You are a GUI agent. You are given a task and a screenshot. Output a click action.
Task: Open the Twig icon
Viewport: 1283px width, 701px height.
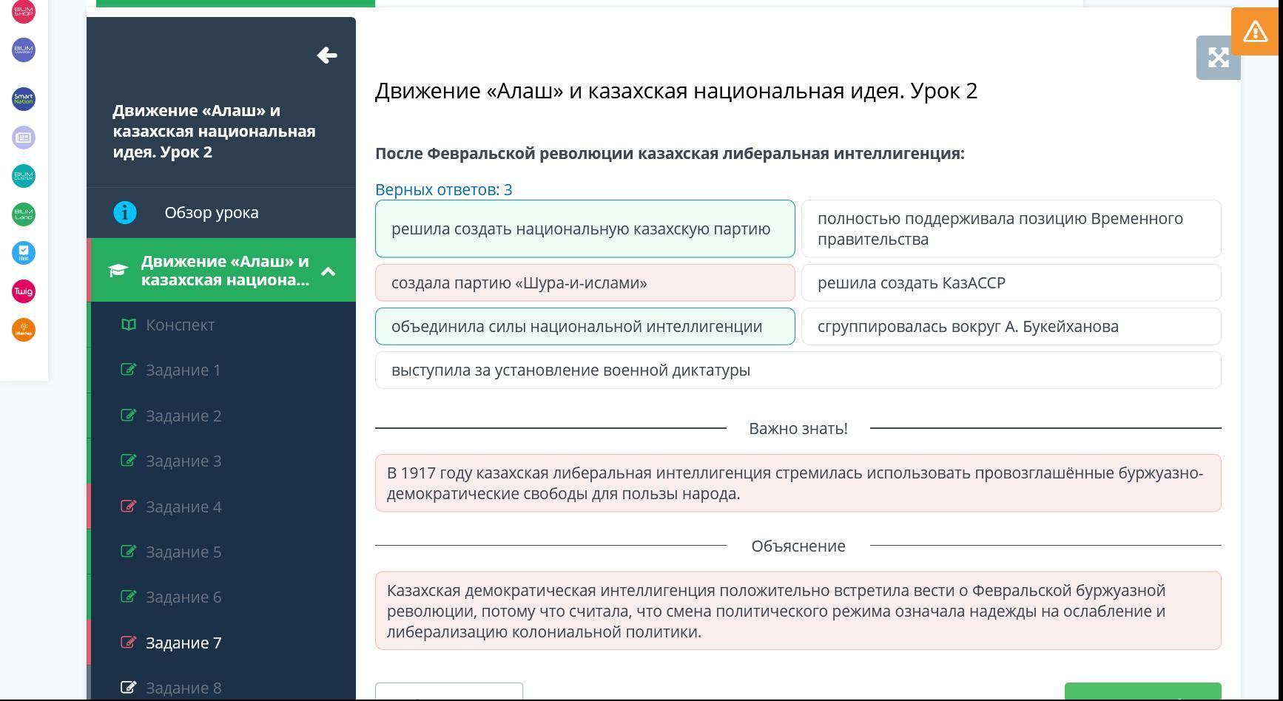24,291
